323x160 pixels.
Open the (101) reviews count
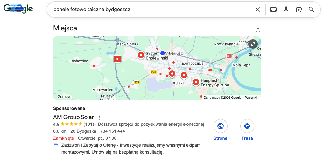pyautogui.click(x=89, y=124)
